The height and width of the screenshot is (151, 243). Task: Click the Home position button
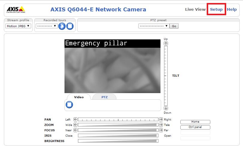(x=195, y=122)
